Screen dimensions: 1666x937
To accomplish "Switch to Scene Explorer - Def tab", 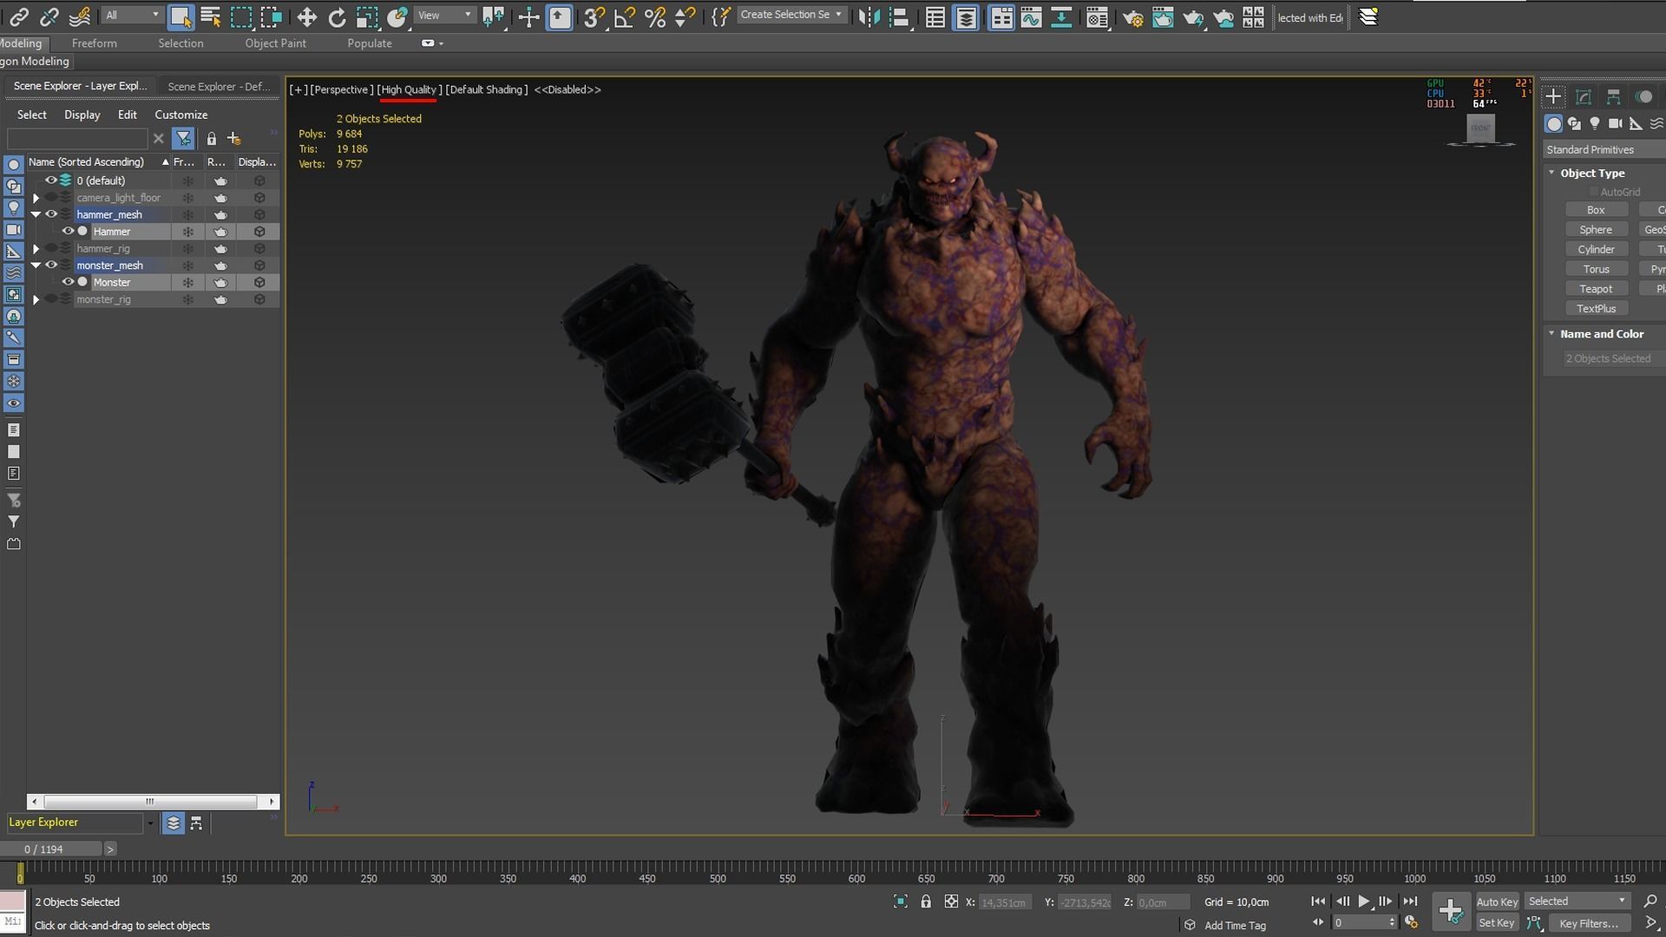I will [219, 86].
